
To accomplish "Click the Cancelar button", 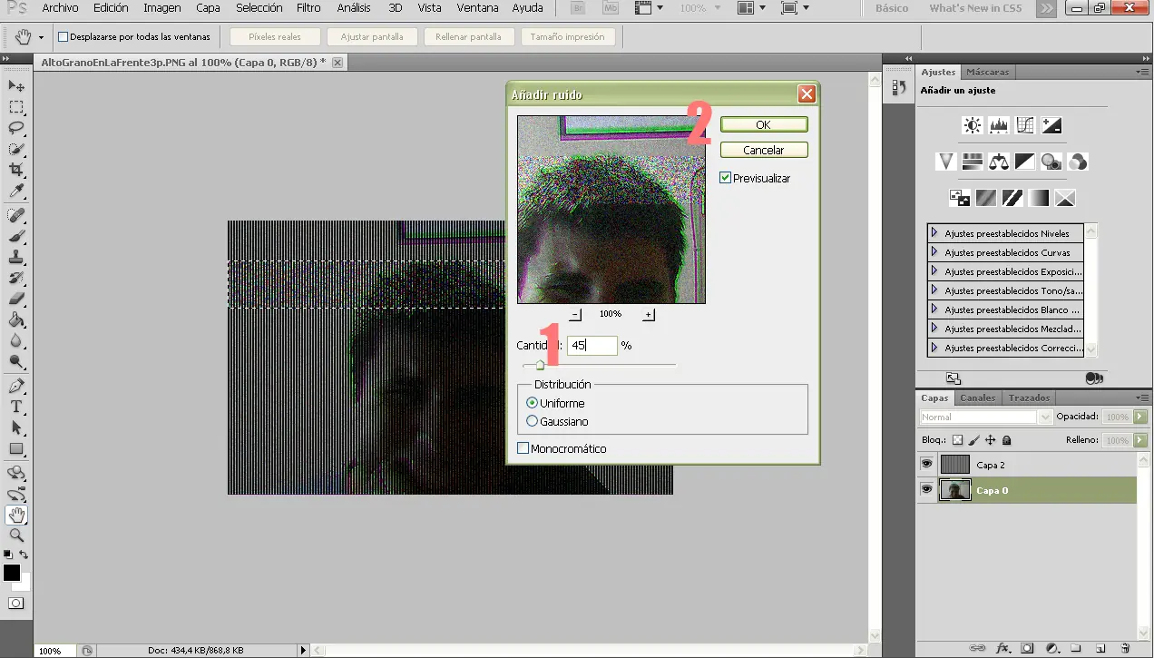I will (764, 150).
